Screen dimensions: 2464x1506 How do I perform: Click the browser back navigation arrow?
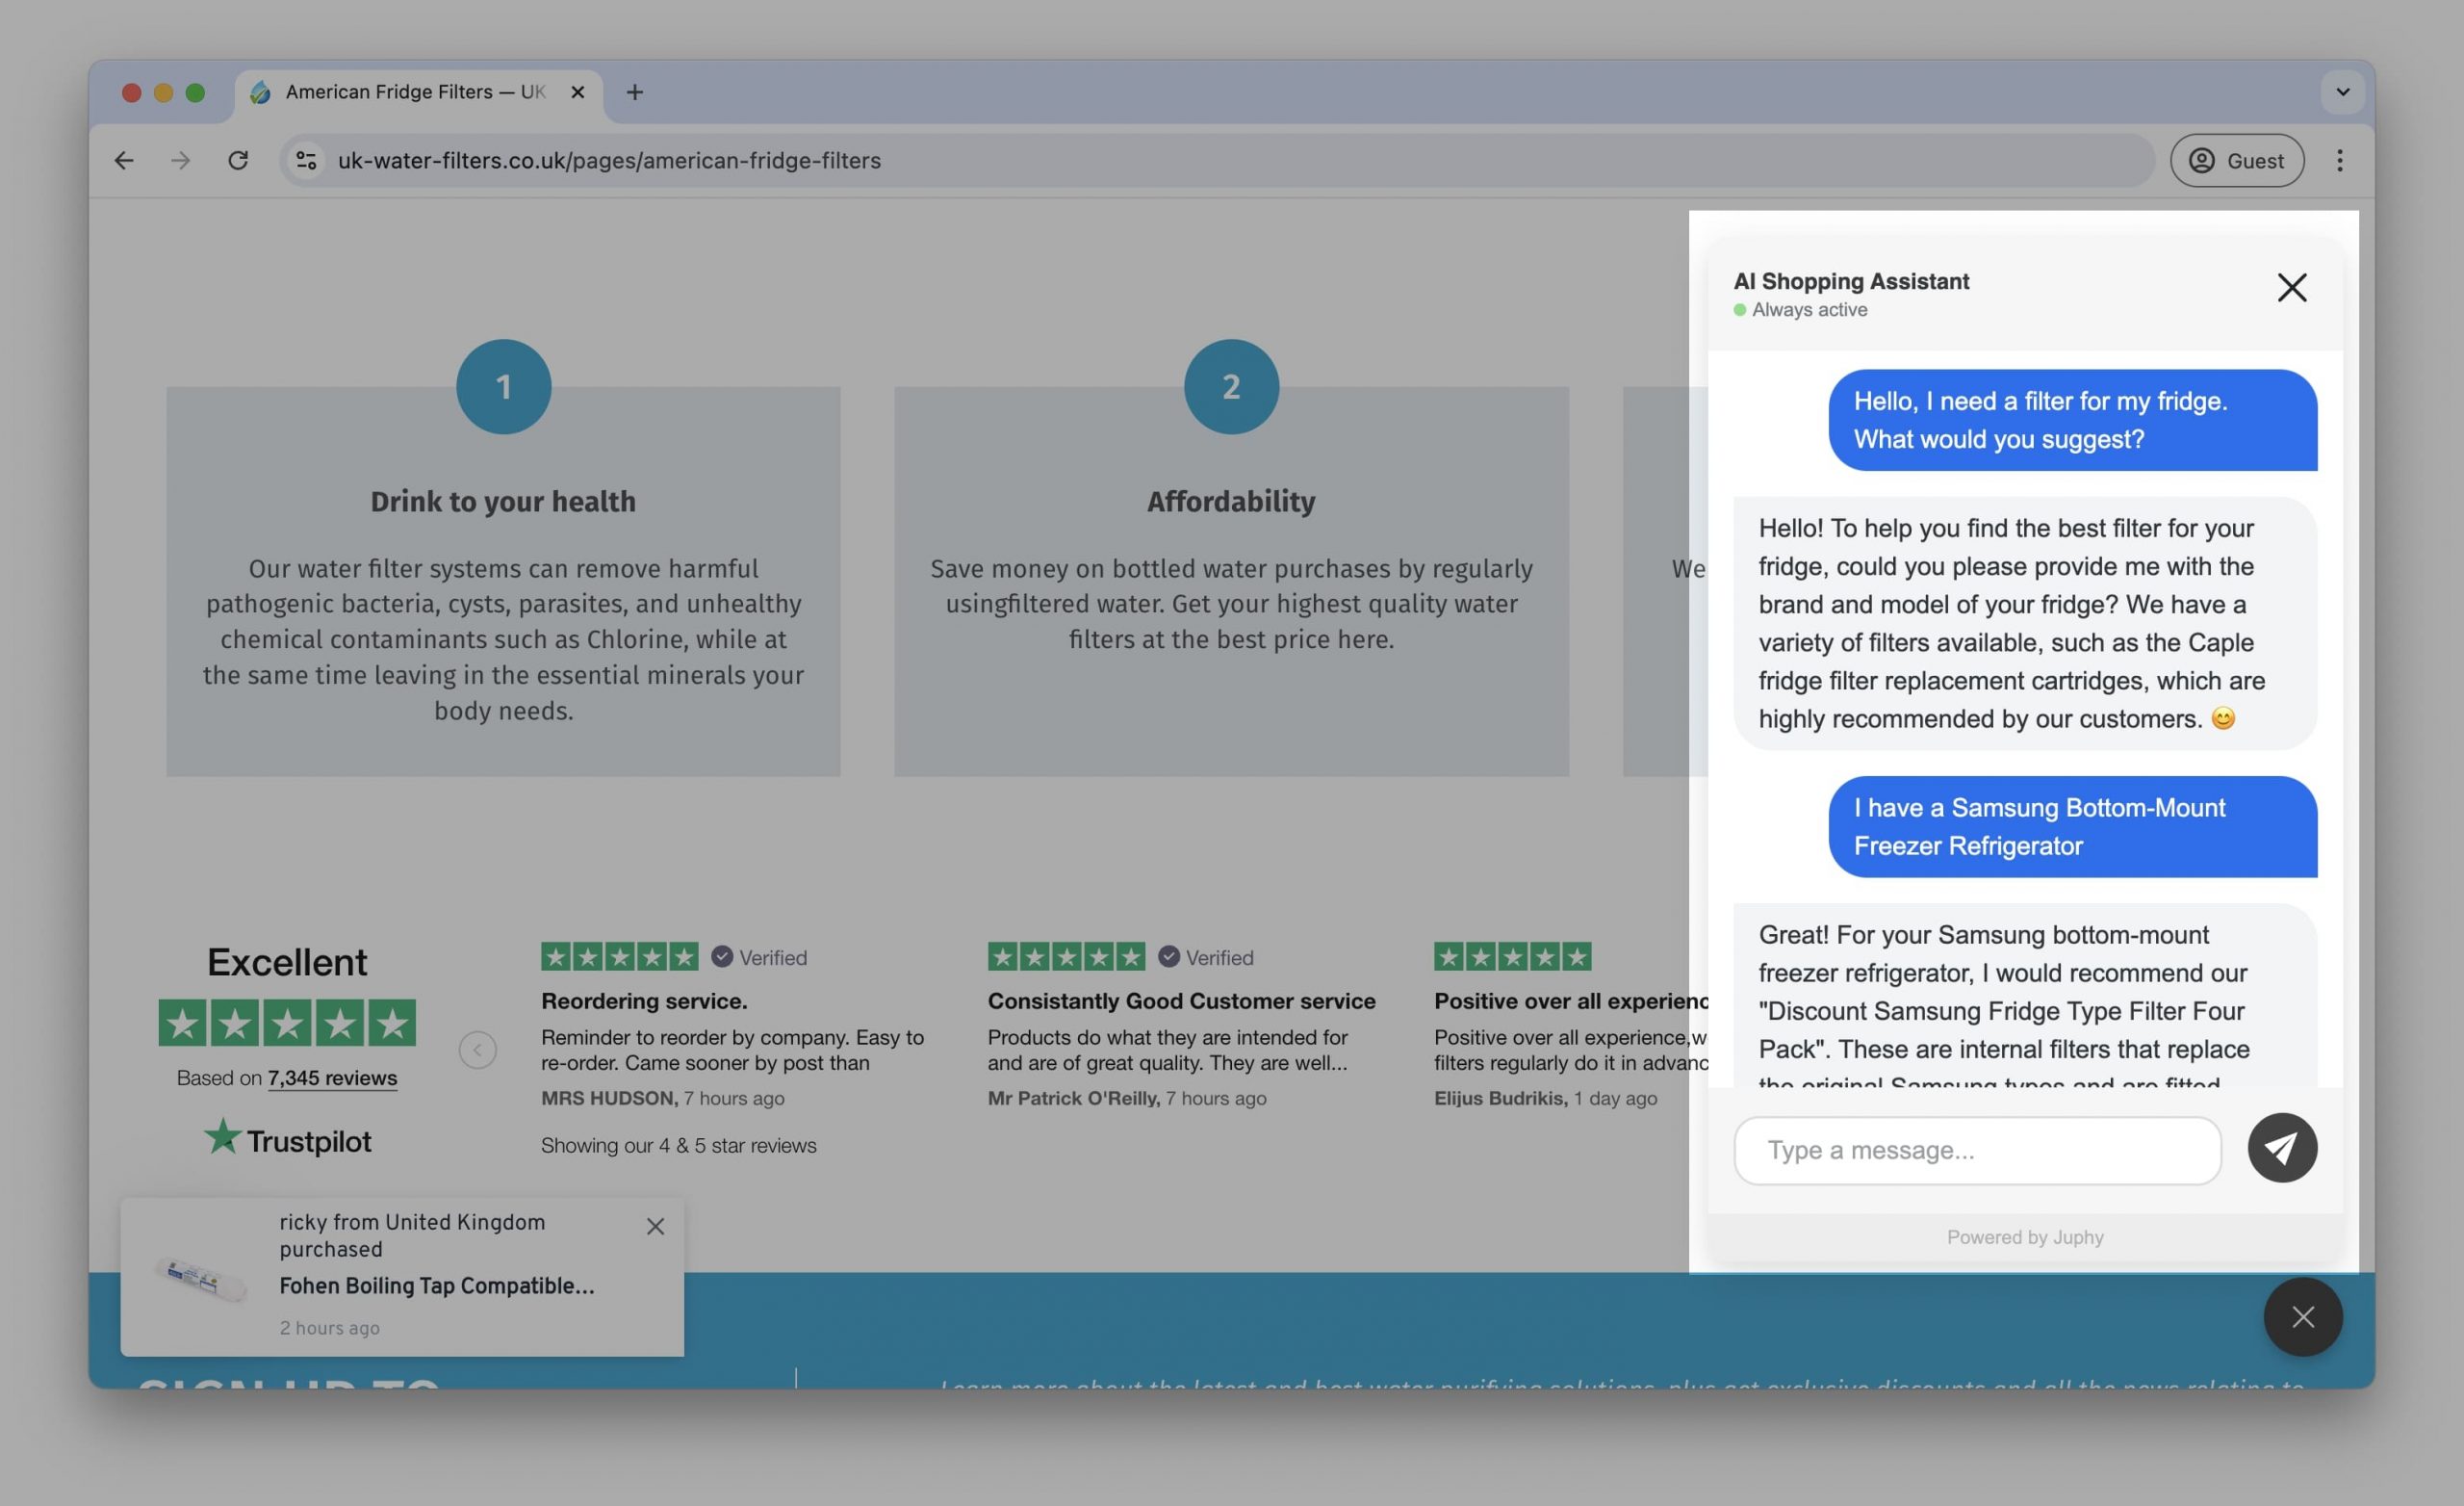tap(125, 160)
